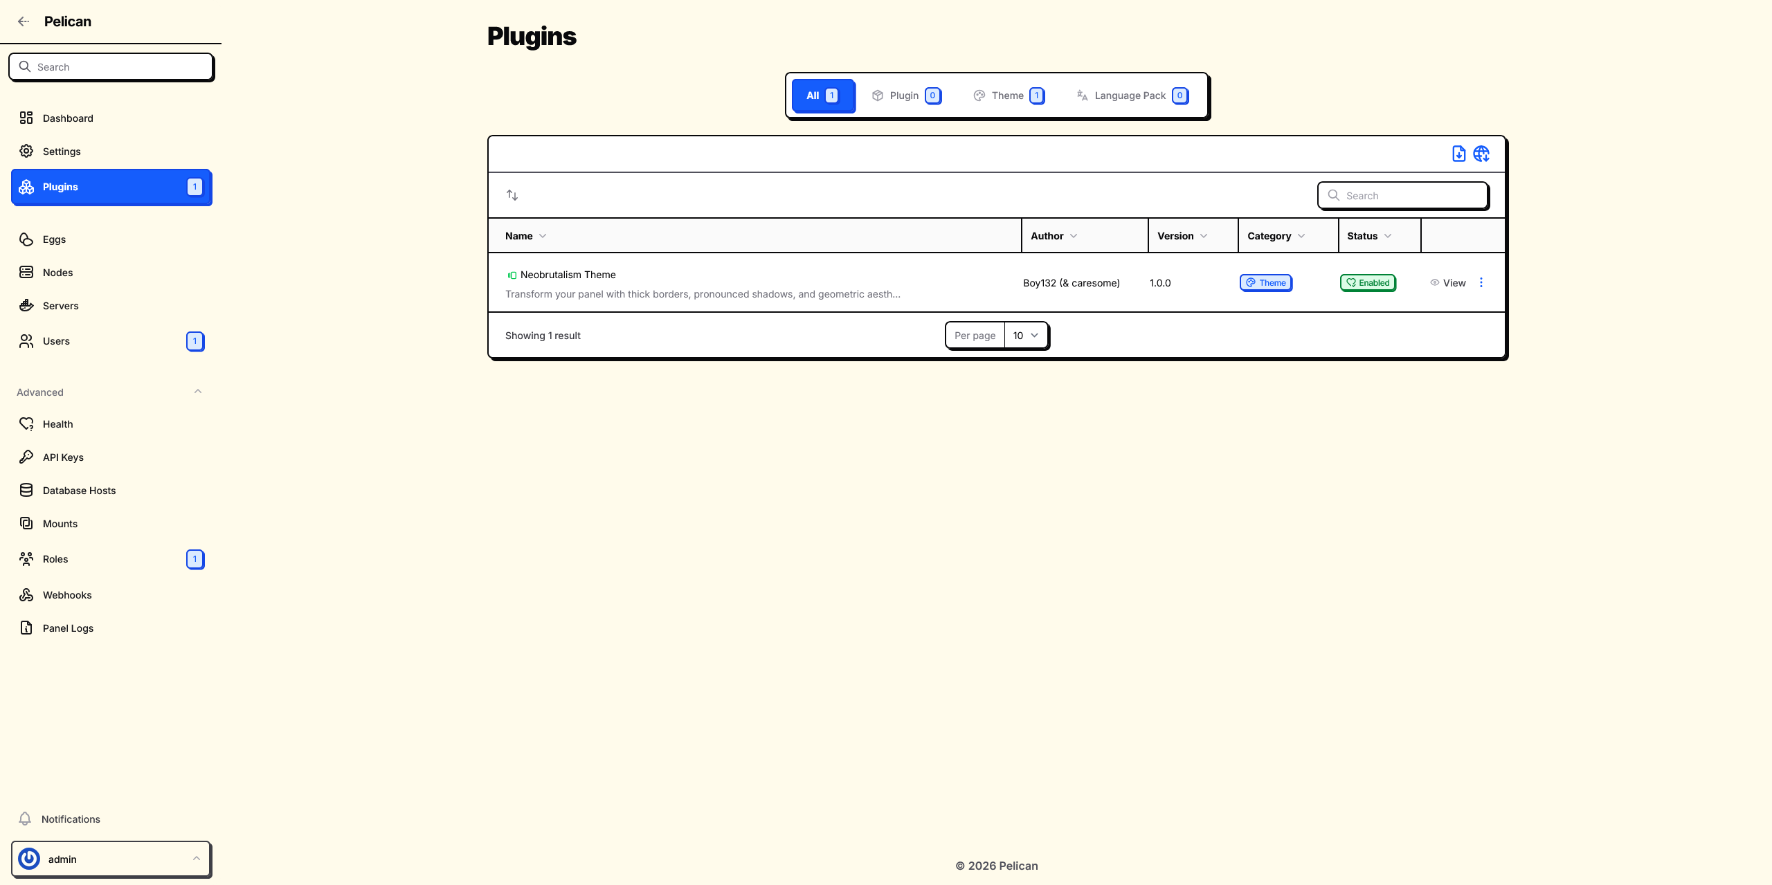This screenshot has width=1772, height=885.
Task: Click author Boy132 (& caresome)
Action: (1072, 283)
